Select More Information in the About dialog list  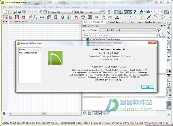28,53
